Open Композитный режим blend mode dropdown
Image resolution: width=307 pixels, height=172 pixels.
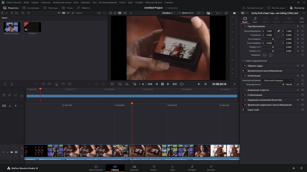(x=278, y=81)
